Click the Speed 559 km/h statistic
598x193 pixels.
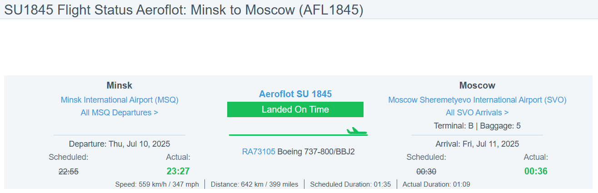[157, 184]
